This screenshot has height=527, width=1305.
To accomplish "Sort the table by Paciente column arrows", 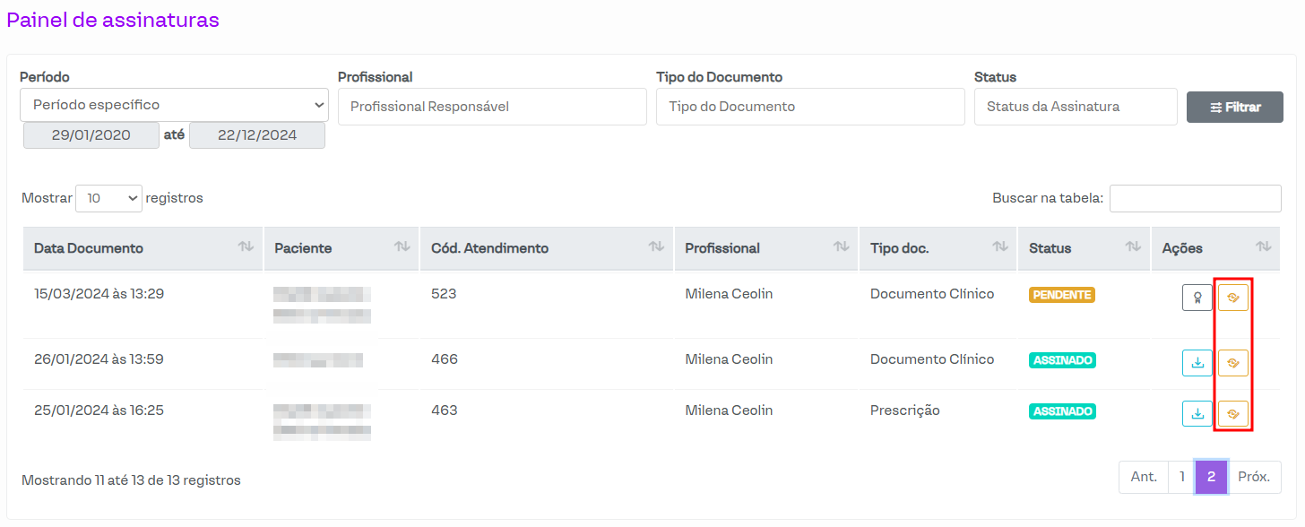I will tap(402, 247).
